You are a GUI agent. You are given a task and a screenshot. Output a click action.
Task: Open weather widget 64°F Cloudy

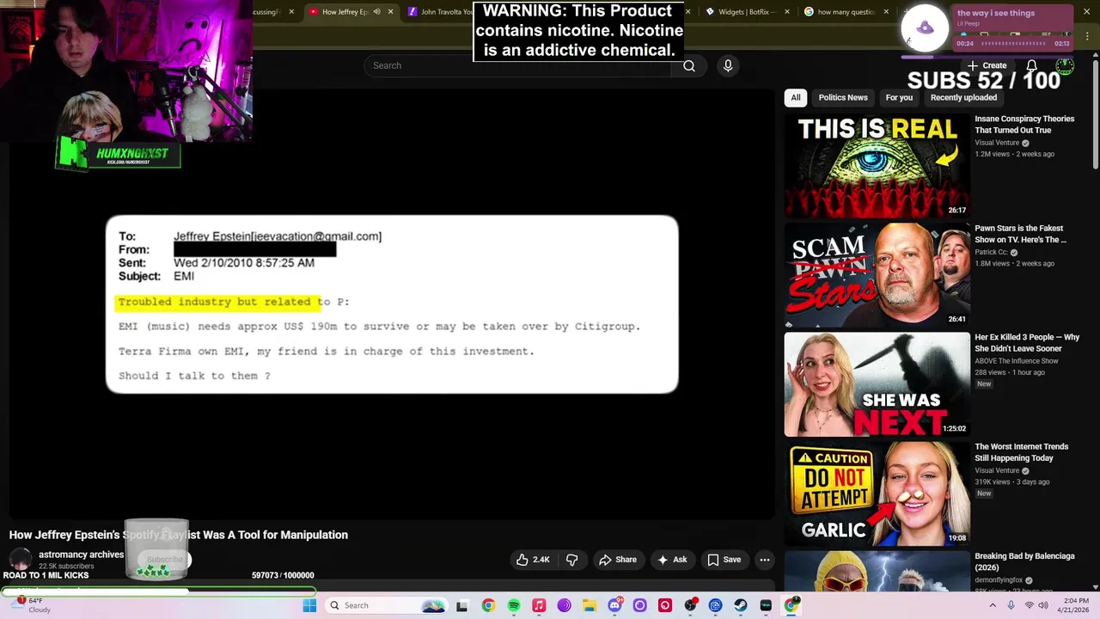pos(33,605)
